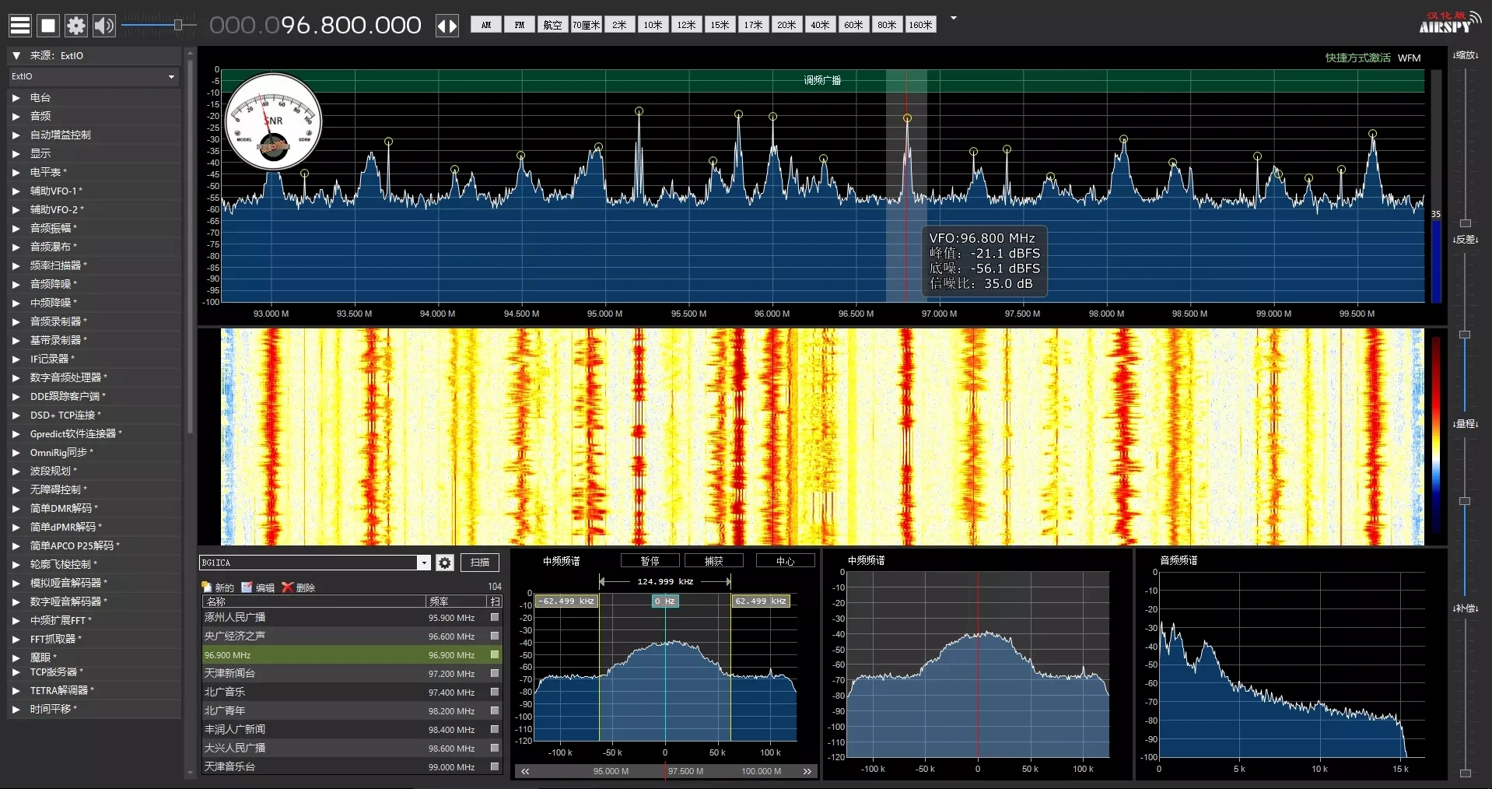Click 暂停 to pause the IF spectrum

tap(651, 561)
